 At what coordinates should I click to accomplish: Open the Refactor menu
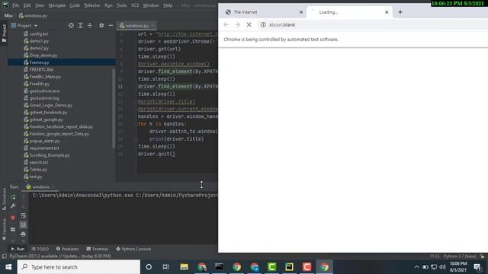click(x=92, y=5)
